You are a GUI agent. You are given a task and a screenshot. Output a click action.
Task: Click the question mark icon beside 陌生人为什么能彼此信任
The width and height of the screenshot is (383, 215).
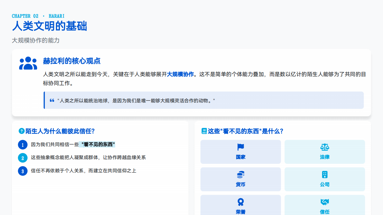click(x=21, y=131)
